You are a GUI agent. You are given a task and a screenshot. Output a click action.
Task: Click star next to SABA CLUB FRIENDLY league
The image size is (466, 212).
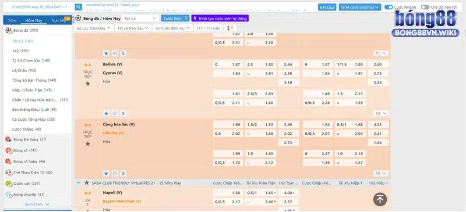(86, 182)
